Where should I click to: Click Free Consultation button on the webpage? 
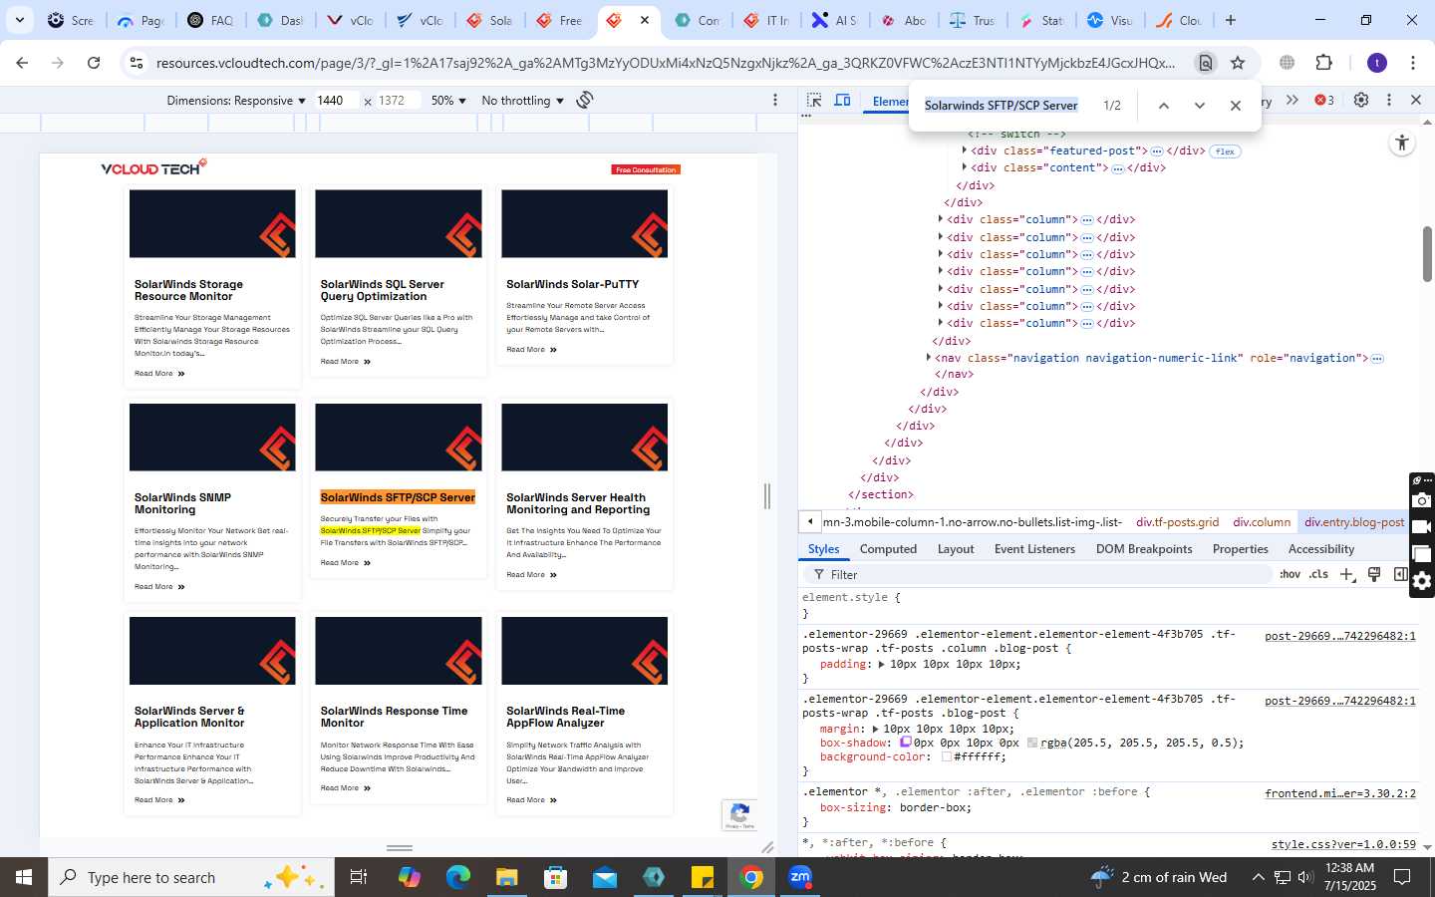click(x=646, y=169)
